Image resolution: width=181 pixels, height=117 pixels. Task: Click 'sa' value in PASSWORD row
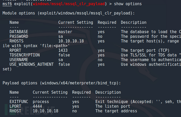point(61,37)
